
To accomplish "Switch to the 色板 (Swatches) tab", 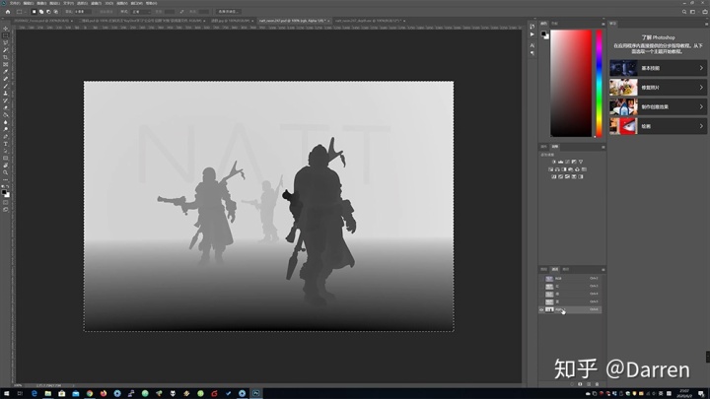I will click(x=554, y=24).
